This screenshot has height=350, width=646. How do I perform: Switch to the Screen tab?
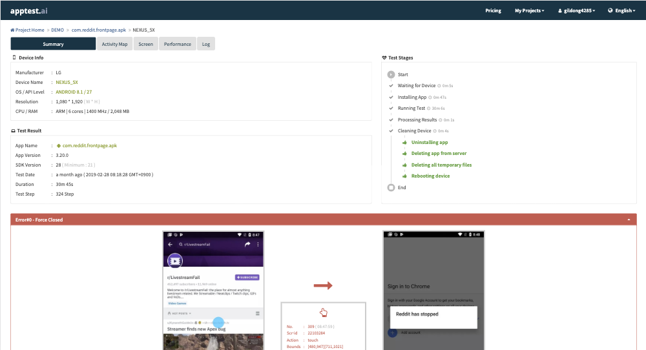(x=146, y=44)
